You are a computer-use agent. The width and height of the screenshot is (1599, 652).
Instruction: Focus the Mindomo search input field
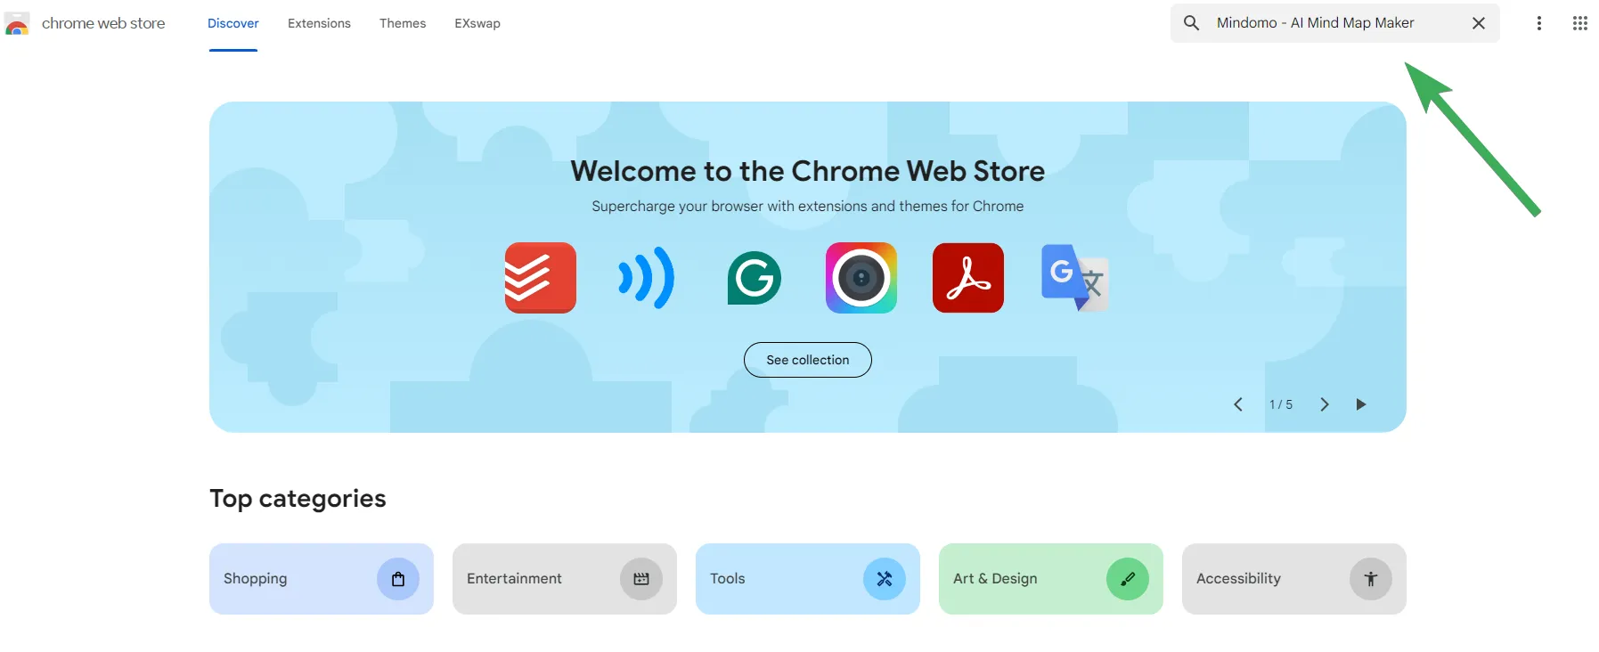coord(1335,23)
